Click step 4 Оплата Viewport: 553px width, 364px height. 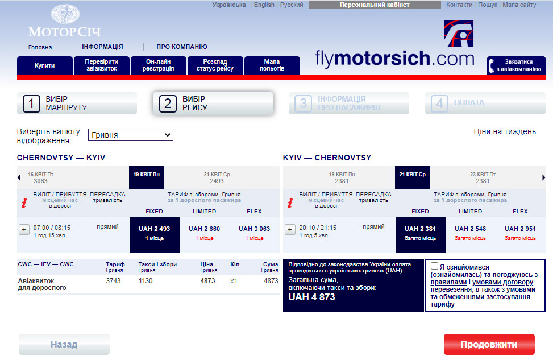point(485,104)
